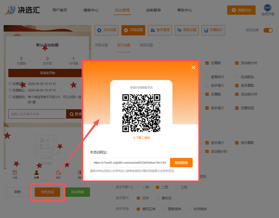Check 查看排行 checkbox
This screenshot has height=218, width=279.
pyautogui.click(x=207, y=77)
